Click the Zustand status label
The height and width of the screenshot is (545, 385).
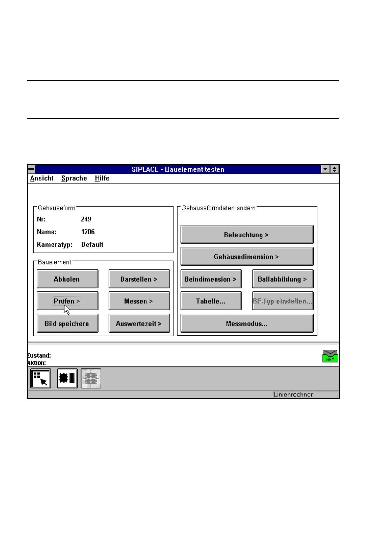click(x=39, y=355)
